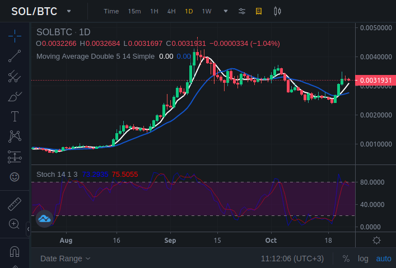This screenshot has height=268, width=396.
Task: Click the zoom in magnifier tool
Action: (x=15, y=224)
